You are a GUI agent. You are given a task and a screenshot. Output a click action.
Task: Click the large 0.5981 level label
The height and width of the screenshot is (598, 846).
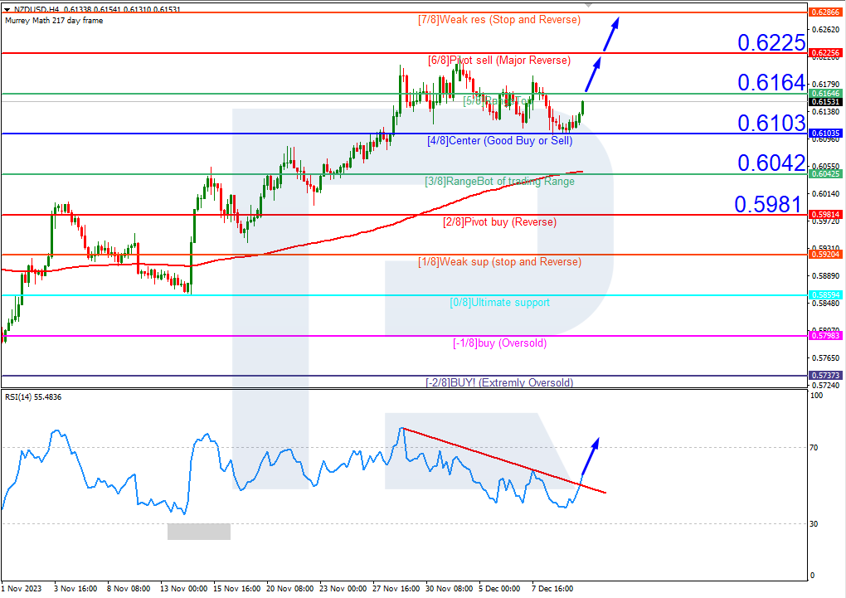point(767,204)
